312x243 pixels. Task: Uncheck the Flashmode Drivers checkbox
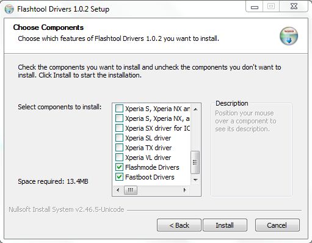(x=119, y=167)
